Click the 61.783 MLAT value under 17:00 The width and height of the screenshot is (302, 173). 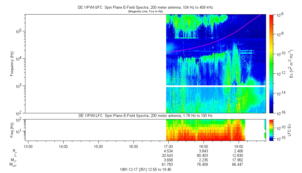pyautogui.click(x=168, y=165)
